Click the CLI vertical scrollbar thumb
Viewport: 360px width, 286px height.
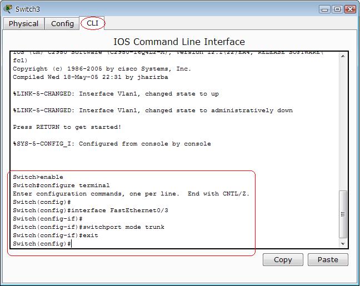click(343, 214)
